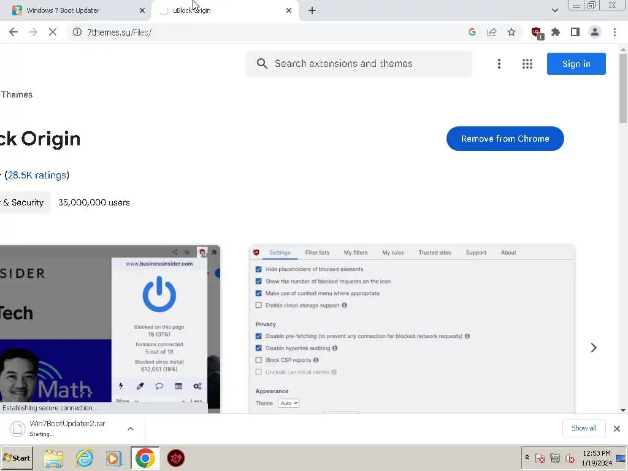Share this page via the share icon

(491, 32)
